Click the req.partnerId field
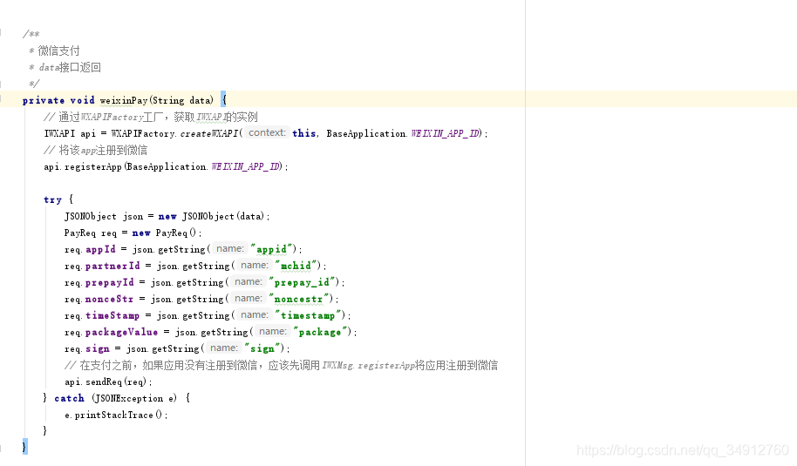797x466 pixels. (102, 266)
